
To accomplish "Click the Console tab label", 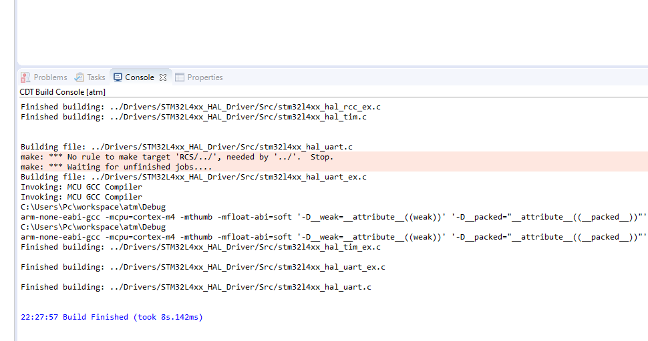I will pyautogui.click(x=139, y=77).
